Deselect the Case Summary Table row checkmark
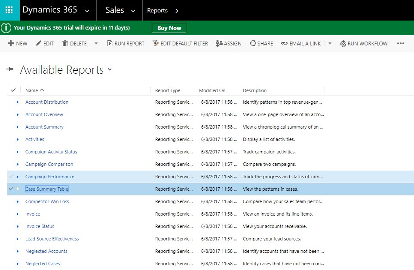414x270 pixels. coord(11,189)
